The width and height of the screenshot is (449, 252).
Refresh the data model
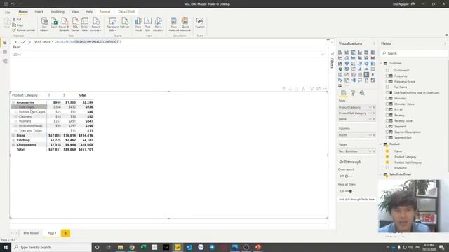pyautogui.click(x=125, y=23)
